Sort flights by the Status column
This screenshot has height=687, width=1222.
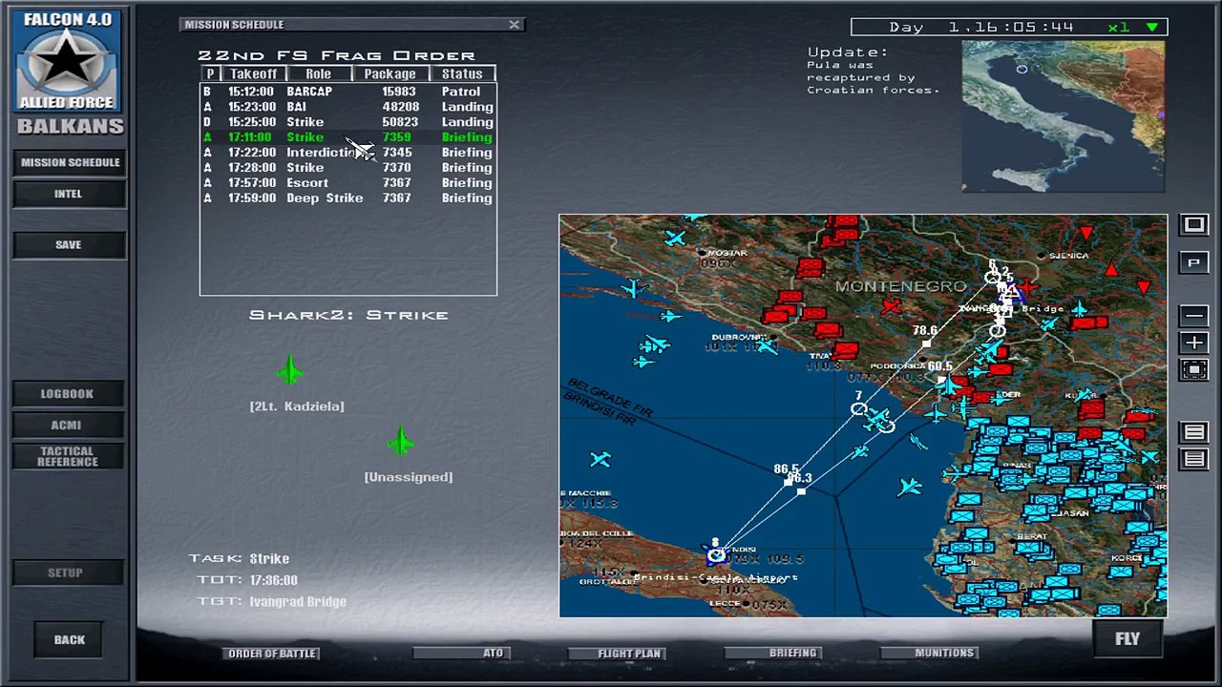coord(462,73)
